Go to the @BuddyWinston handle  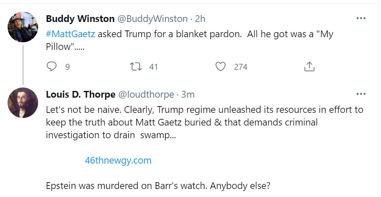(152, 19)
